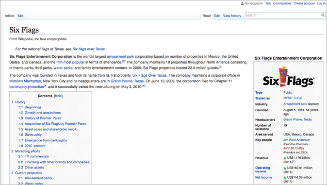Open the bankruptcy protection link
Screen dimensions: 327x185
point(27,86)
